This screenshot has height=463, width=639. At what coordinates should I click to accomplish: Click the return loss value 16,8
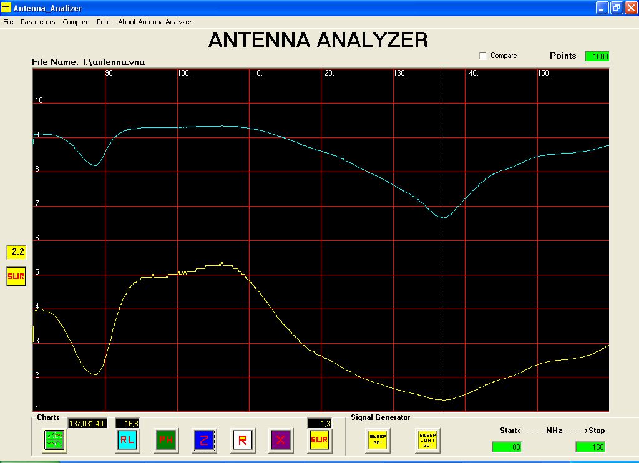click(x=128, y=424)
